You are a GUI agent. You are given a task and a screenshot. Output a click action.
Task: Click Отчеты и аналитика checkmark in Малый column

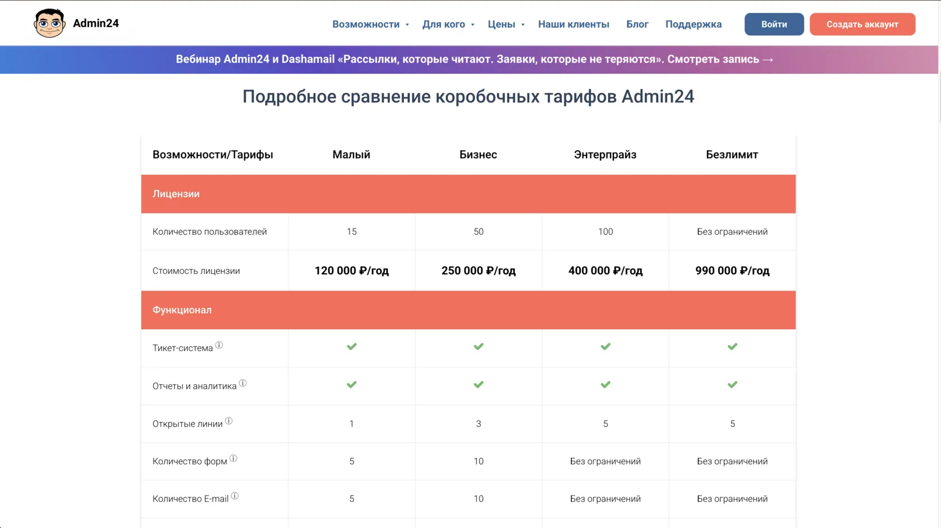point(352,385)
